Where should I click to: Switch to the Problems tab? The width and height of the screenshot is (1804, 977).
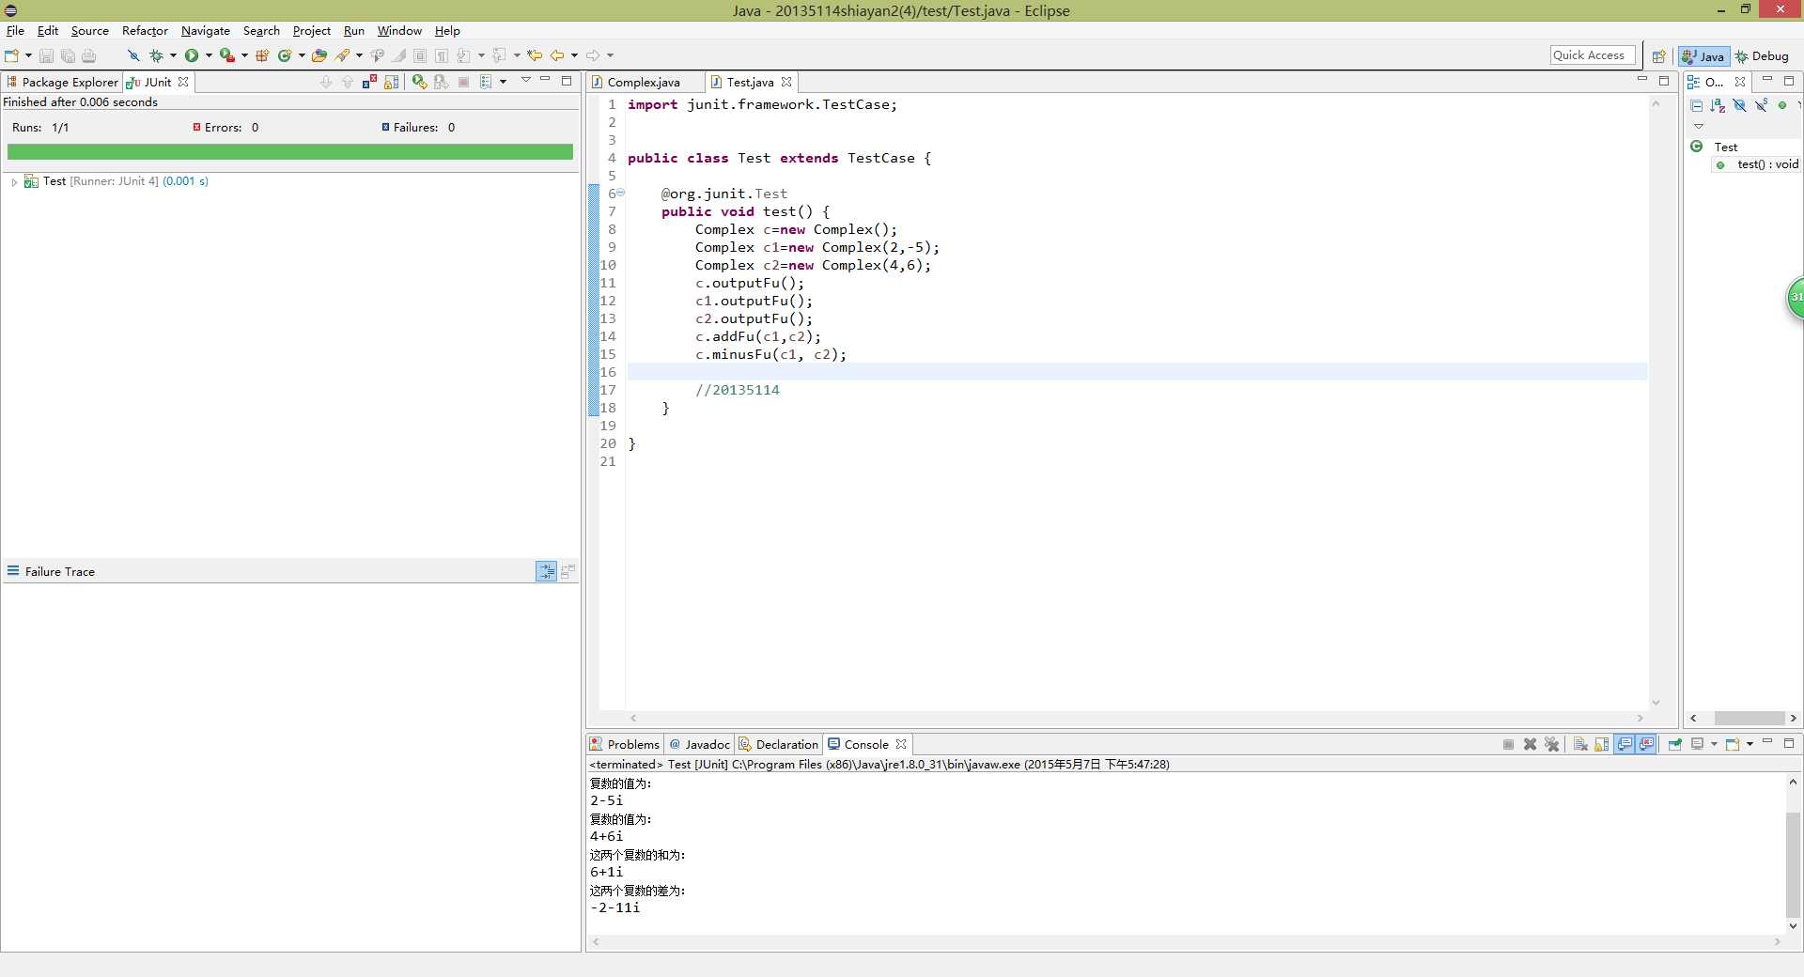click(x=625, y=744)
